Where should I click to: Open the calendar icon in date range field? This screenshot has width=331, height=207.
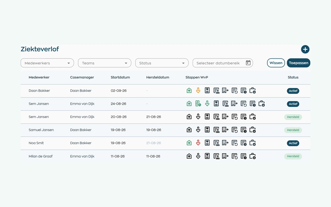tap(248, 63)
